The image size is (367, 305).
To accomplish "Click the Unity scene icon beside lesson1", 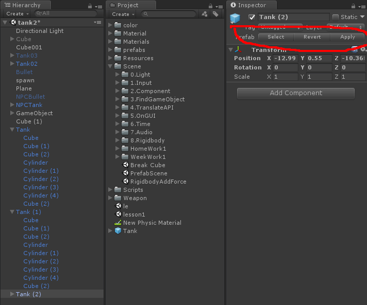I will 118,214.
